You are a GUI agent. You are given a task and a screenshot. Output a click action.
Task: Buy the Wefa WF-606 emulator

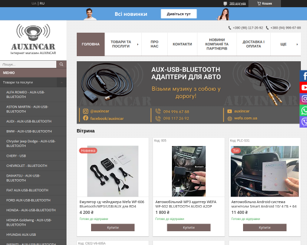[113, 228]
